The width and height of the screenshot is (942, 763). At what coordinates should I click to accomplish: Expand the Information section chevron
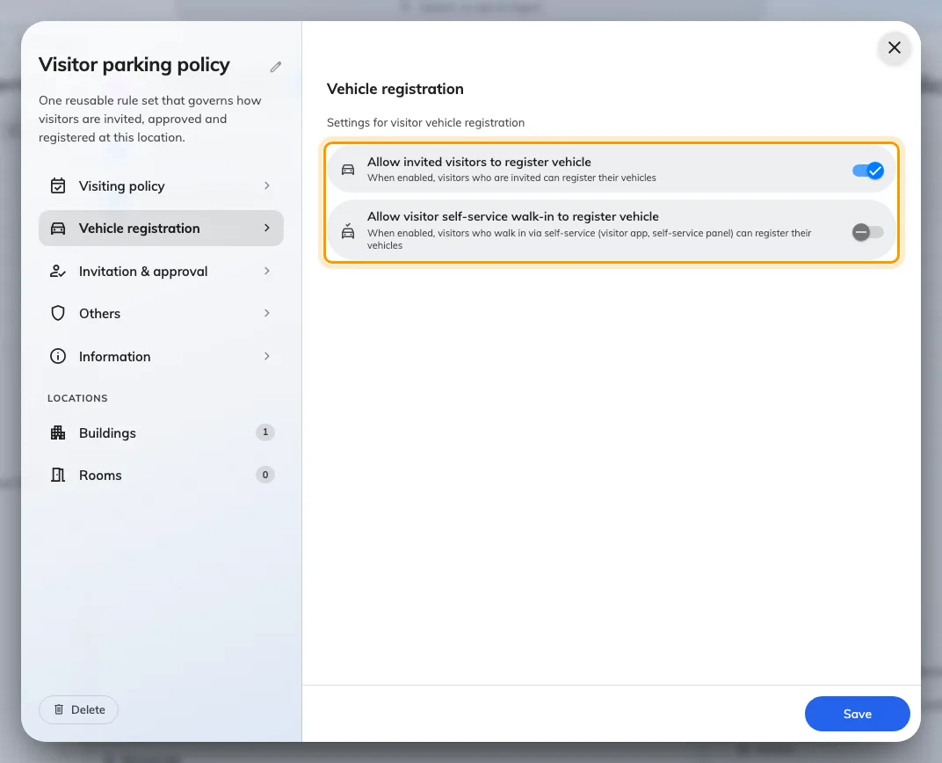click(x=267, y=356)
